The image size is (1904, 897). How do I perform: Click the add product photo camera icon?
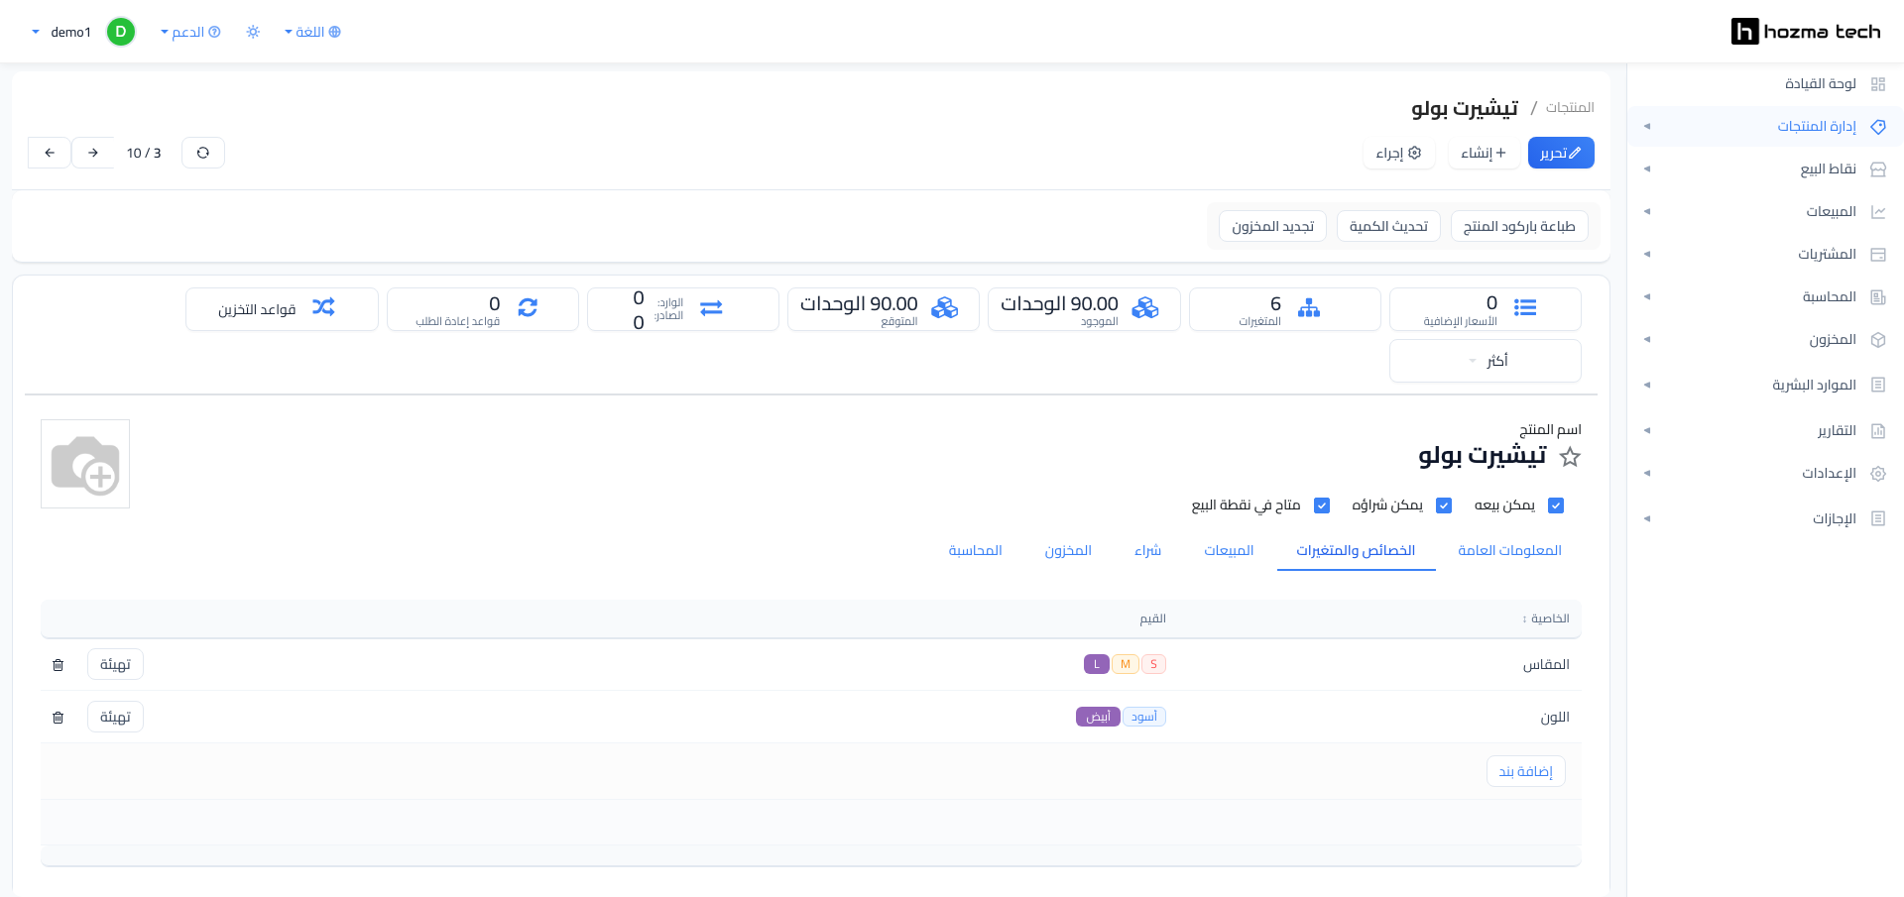85,464
